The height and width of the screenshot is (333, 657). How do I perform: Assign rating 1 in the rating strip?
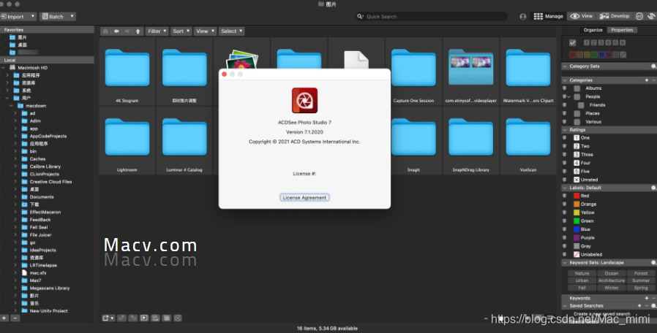(x=587, y=42)
